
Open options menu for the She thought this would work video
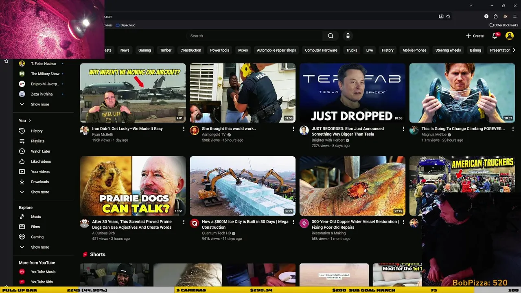tap(293, 129)
